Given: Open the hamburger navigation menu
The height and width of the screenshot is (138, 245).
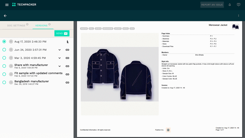Looking at the screenshot, I should pos(7,5).
